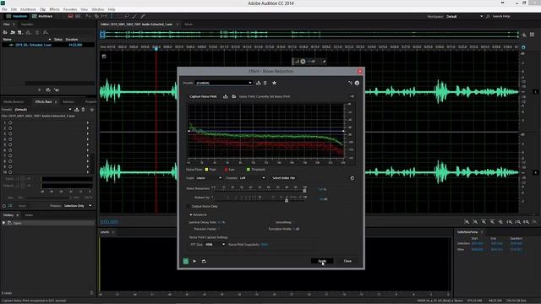Switch to the Media Browser tab
The image size is (541, 304).
14,101
